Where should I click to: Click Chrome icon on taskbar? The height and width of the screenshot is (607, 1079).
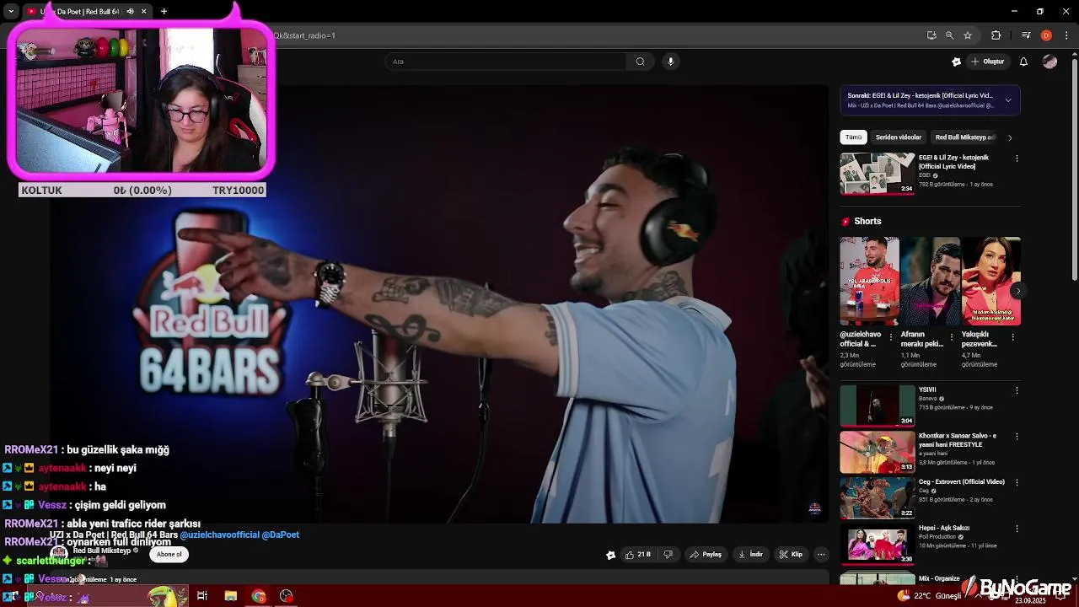(258, 596)
